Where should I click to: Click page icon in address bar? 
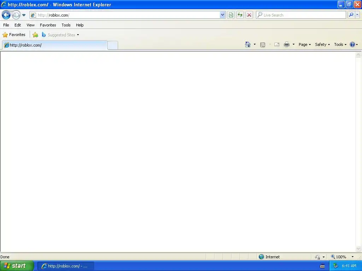(x=34, y=15)
